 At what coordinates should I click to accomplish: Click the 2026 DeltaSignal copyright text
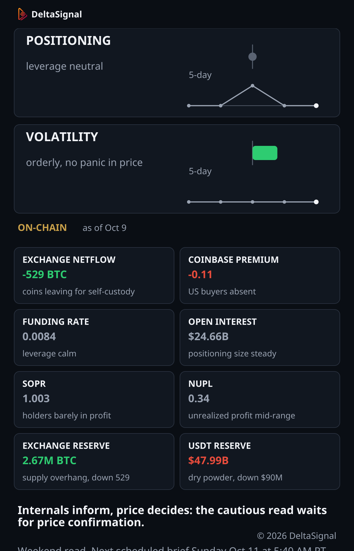click(296, 536)
